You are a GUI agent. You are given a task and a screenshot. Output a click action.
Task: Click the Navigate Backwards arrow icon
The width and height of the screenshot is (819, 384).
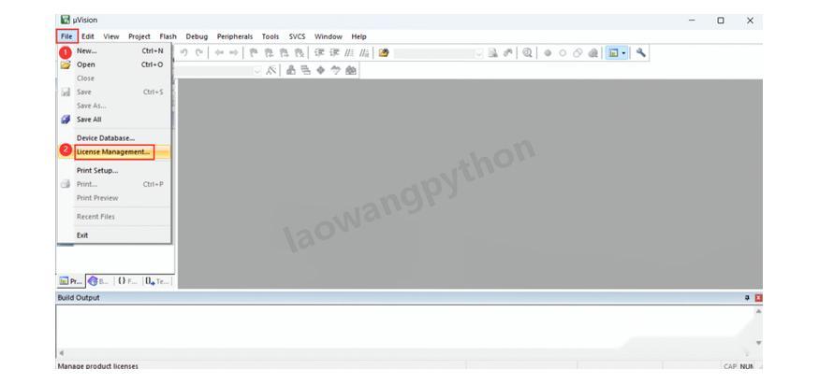coord(218,52)
